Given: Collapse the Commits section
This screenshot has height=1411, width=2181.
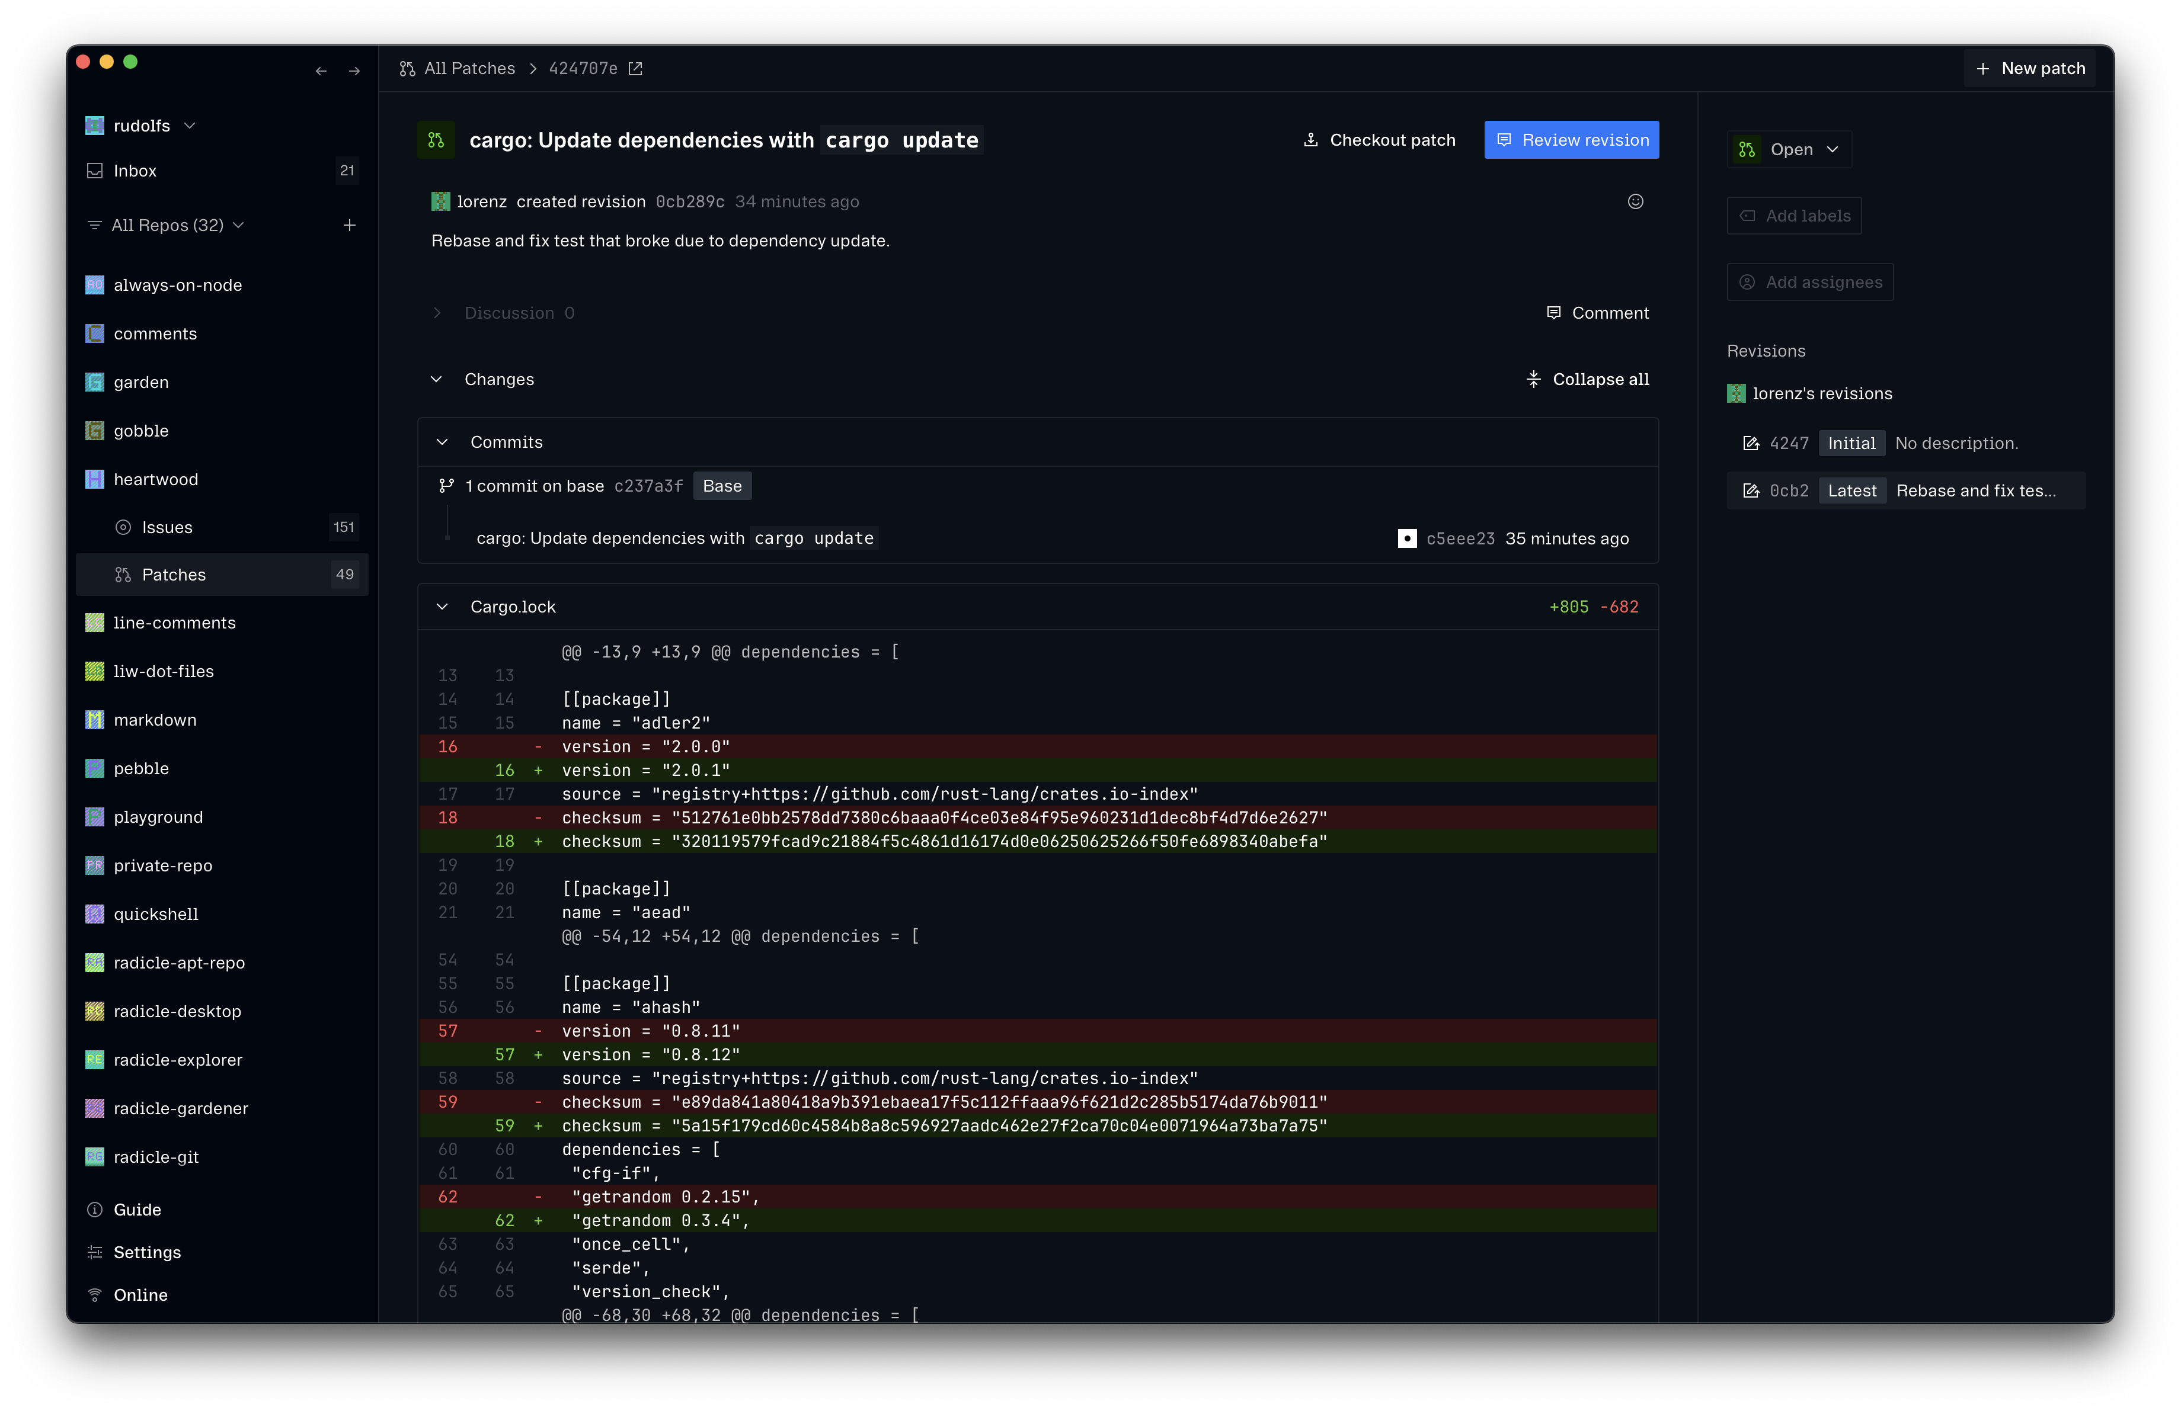Looking at the screenshot, I should coord(443,442).
